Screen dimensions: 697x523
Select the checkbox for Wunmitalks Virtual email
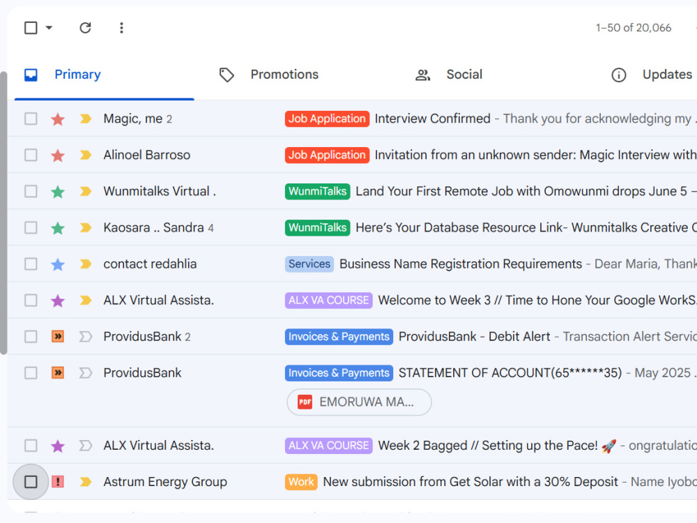[31, 192]
